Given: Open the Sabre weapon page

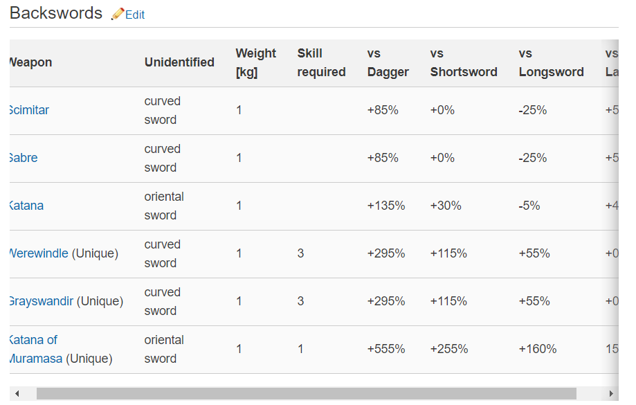Looking at the screenshot, I should pyautogui.click(x=24, y=158).
